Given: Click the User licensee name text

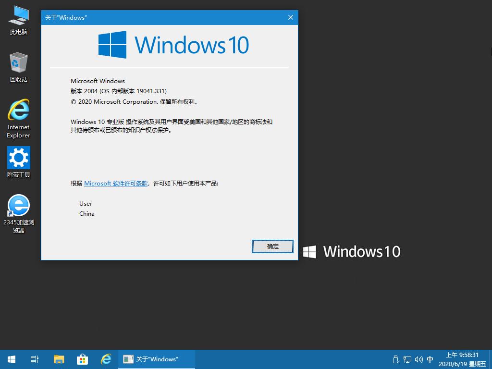Looking at the screenshot, I should coord(86,204).
